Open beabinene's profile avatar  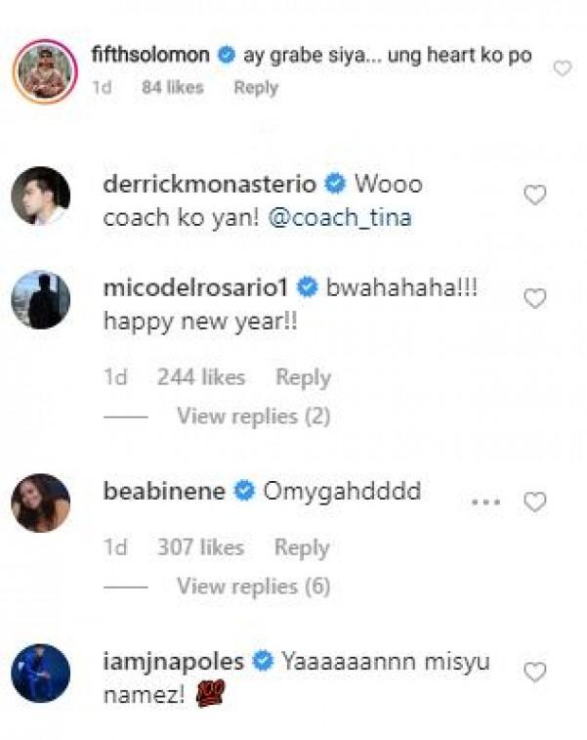40,502
